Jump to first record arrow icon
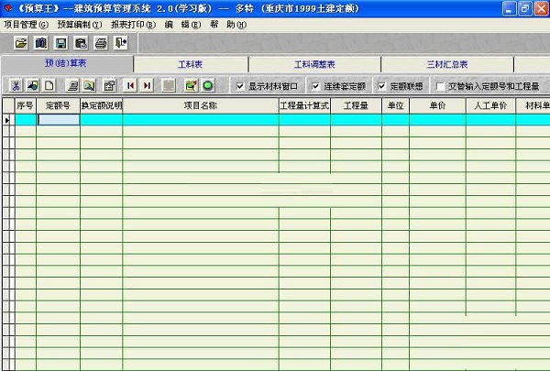 (x=130, y=85)
